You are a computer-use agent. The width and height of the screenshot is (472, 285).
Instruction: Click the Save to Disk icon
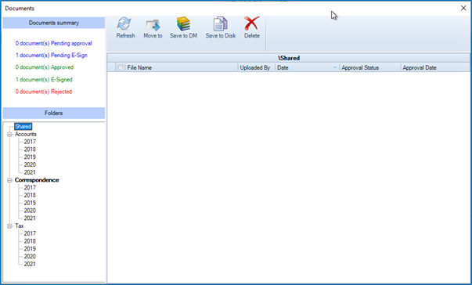(221, 24)
